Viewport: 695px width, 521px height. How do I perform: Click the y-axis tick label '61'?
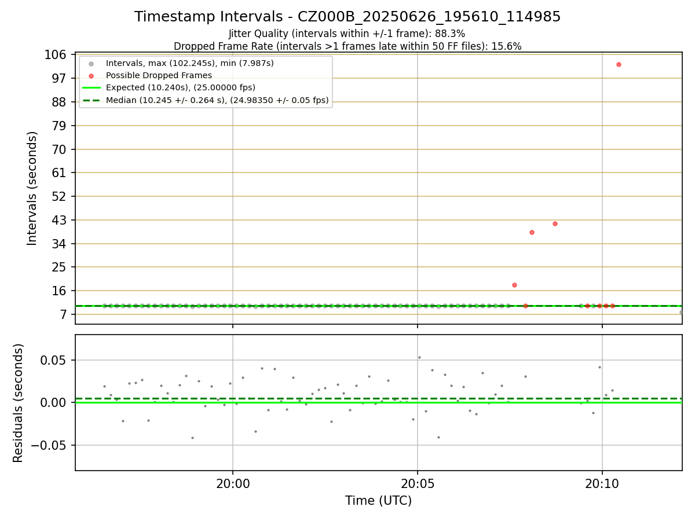(x=61, y=173)
